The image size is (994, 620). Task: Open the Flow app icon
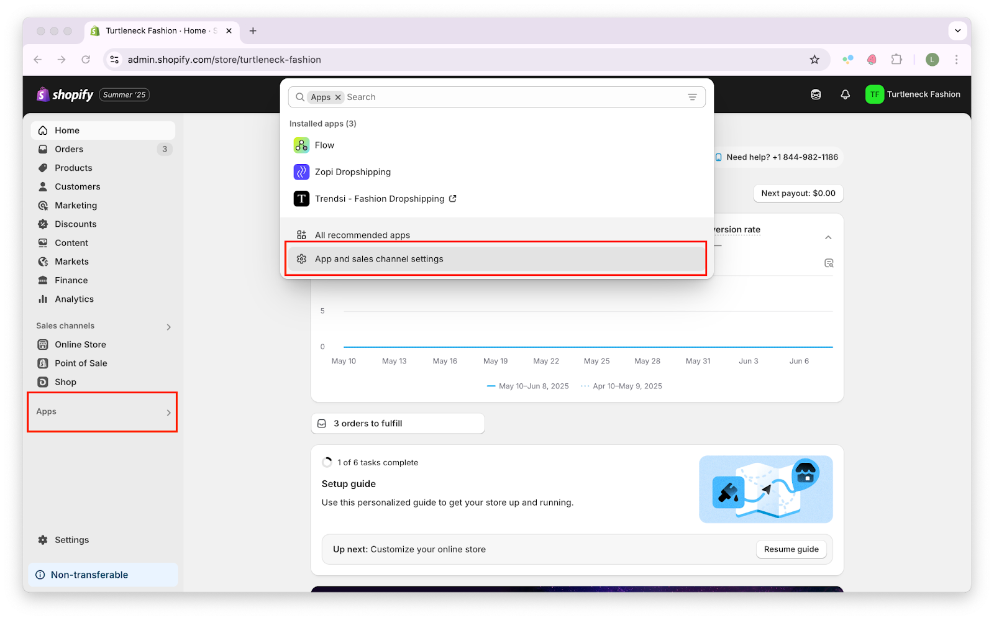point(301,145)
